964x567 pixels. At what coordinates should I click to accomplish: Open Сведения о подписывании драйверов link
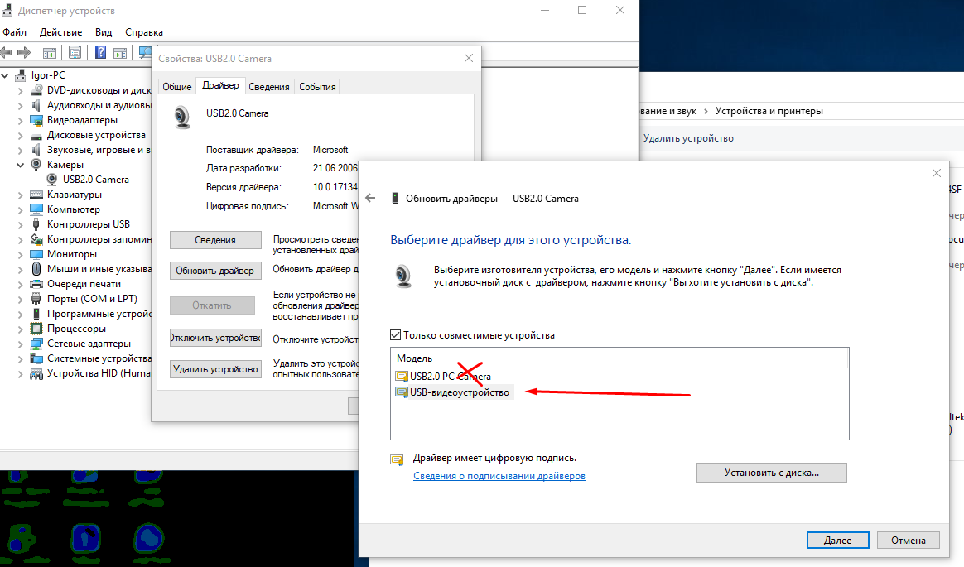499,476
